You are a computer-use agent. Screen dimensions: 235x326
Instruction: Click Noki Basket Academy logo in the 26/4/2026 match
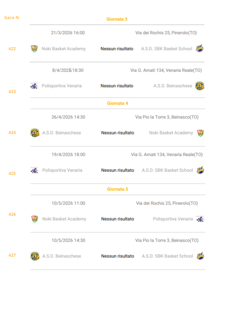pyautogui.click(x=200, y=133)
